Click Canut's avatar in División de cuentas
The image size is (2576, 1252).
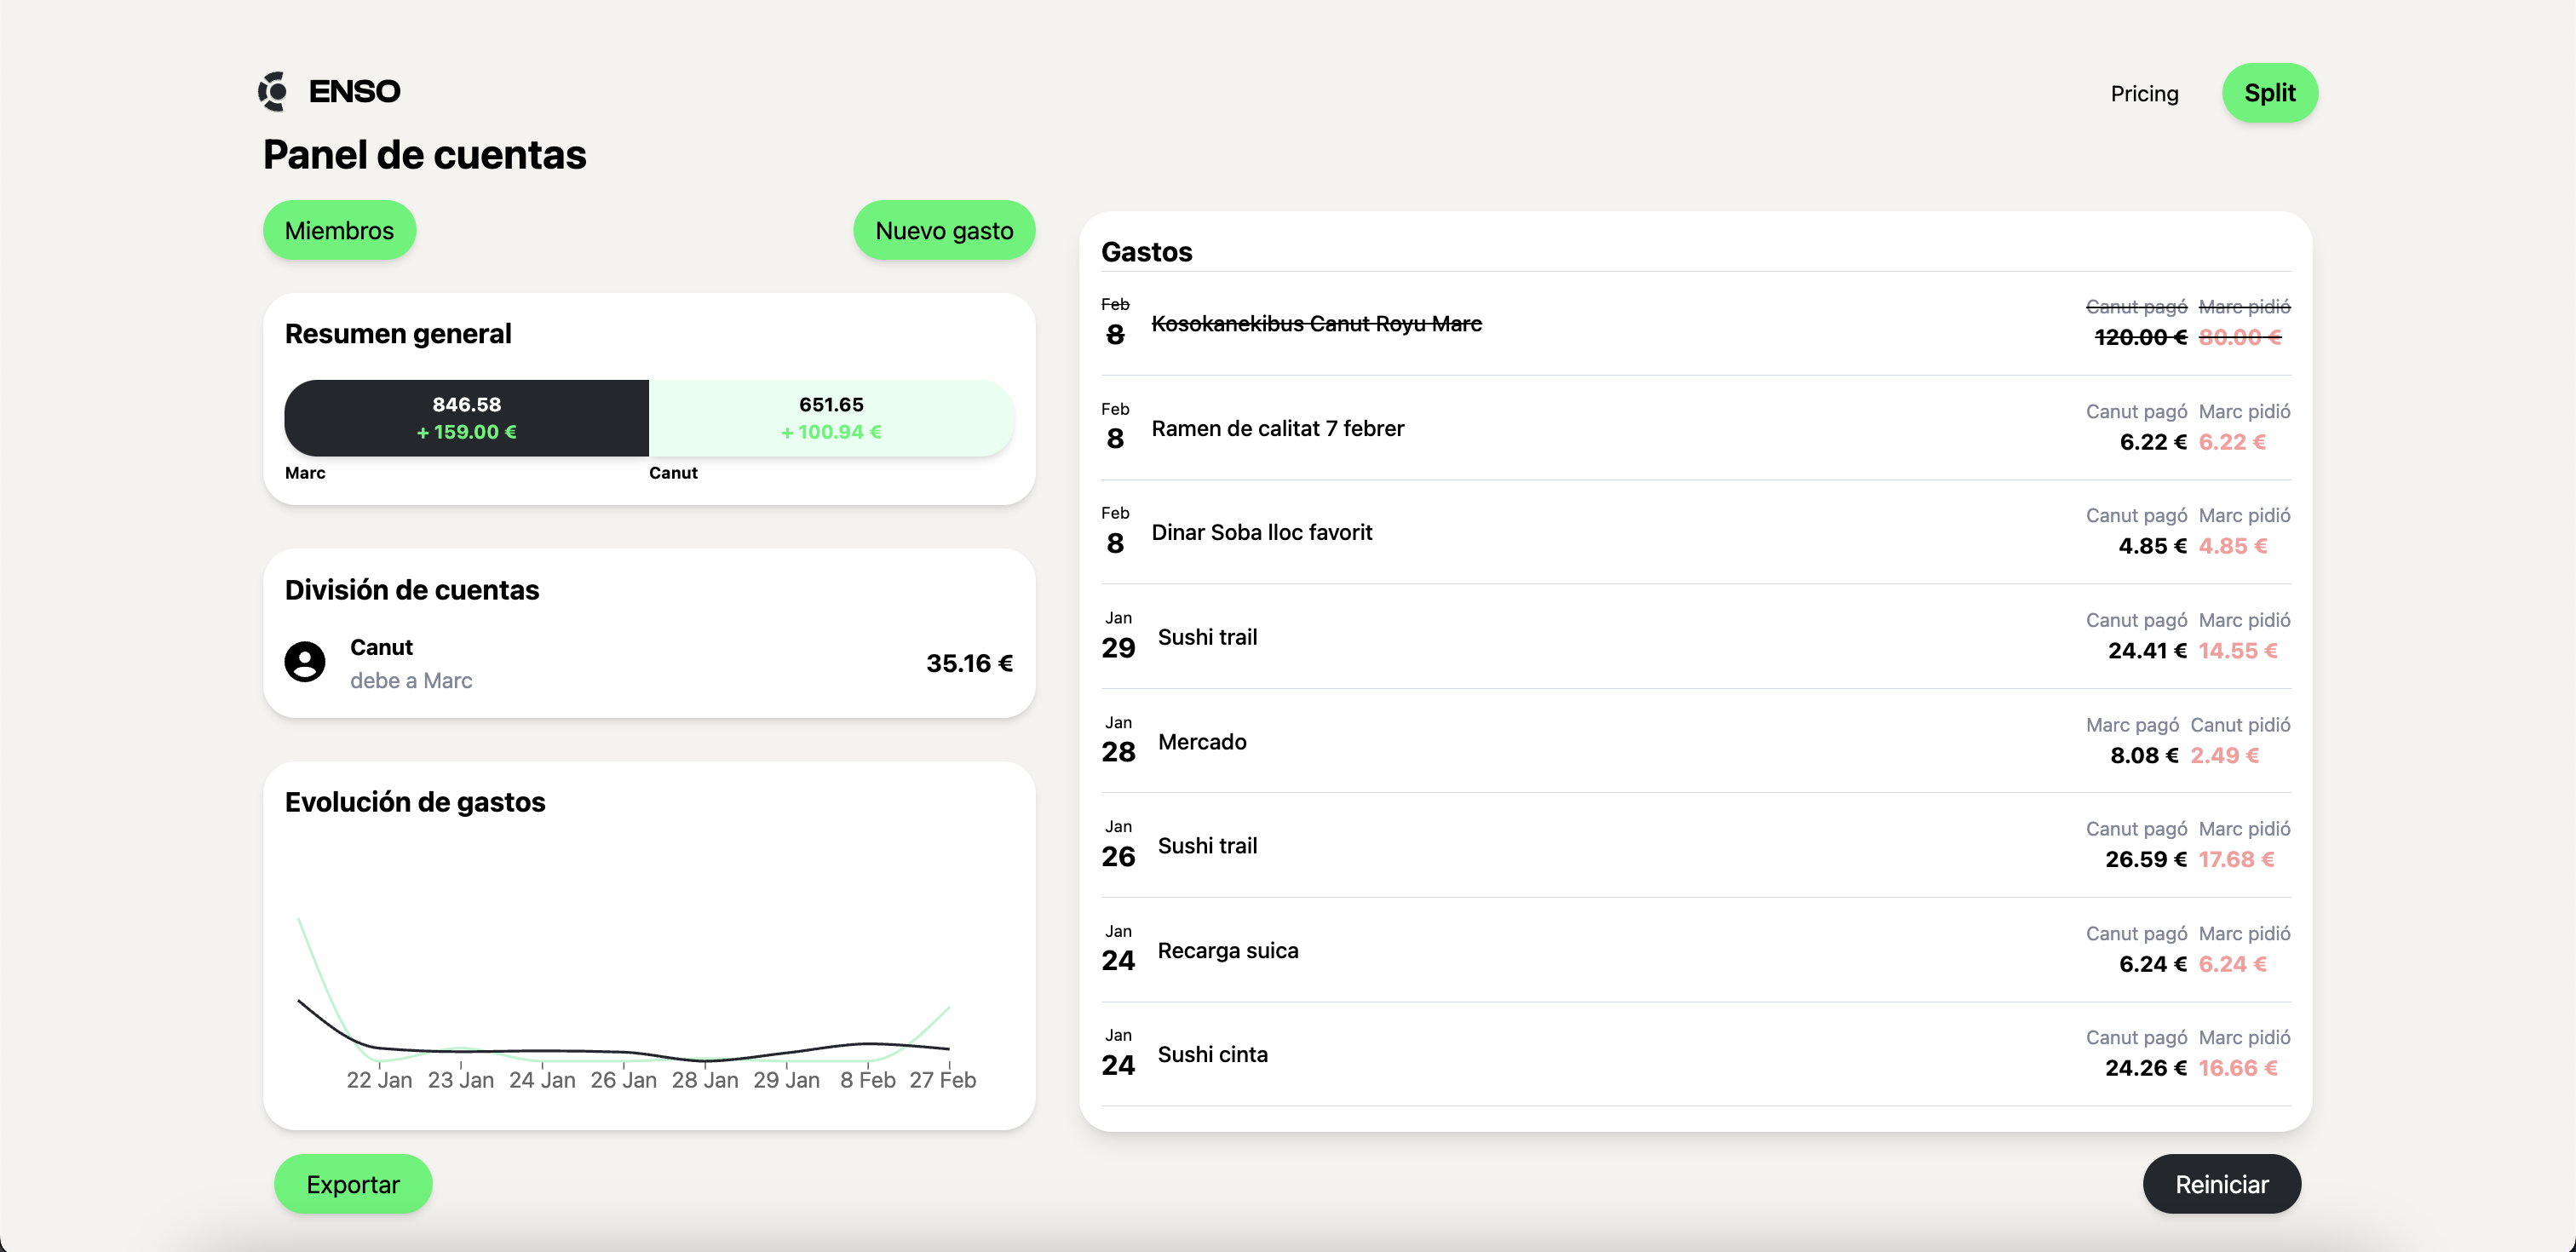click(305, 662)
